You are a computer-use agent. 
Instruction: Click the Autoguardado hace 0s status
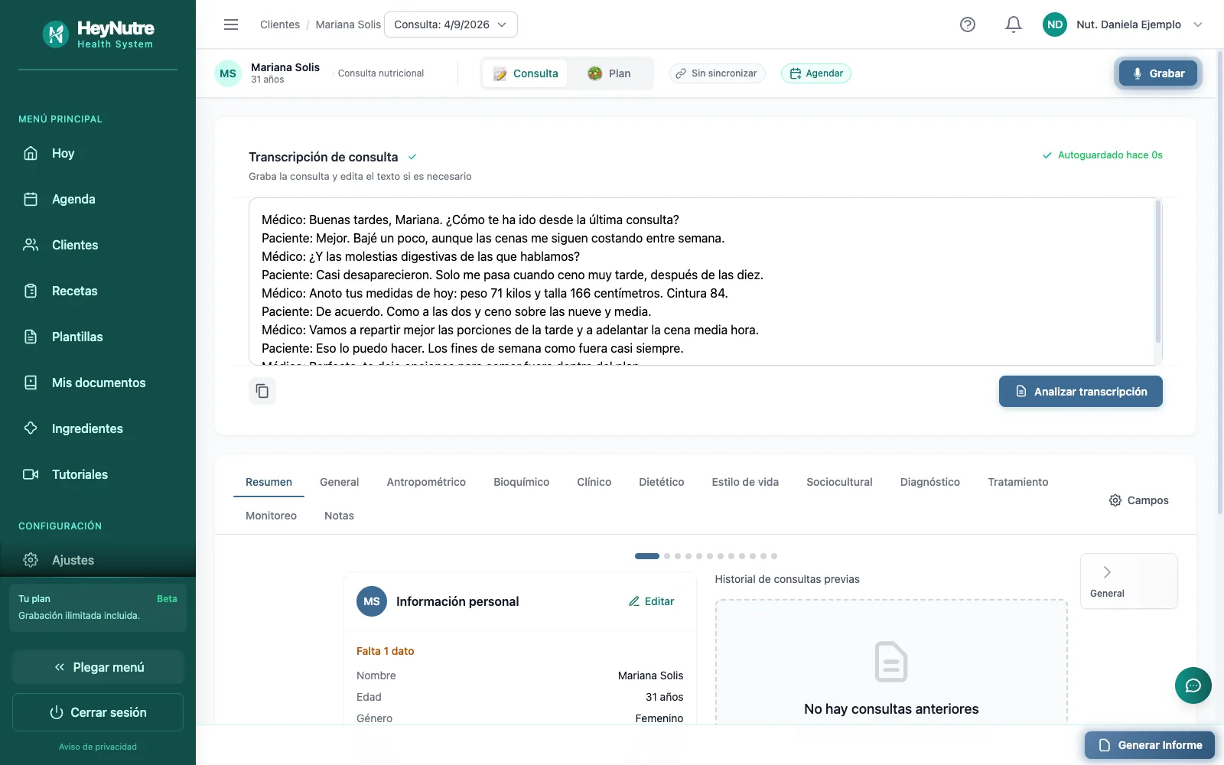pyautogui.click(x=1102, y=155)
